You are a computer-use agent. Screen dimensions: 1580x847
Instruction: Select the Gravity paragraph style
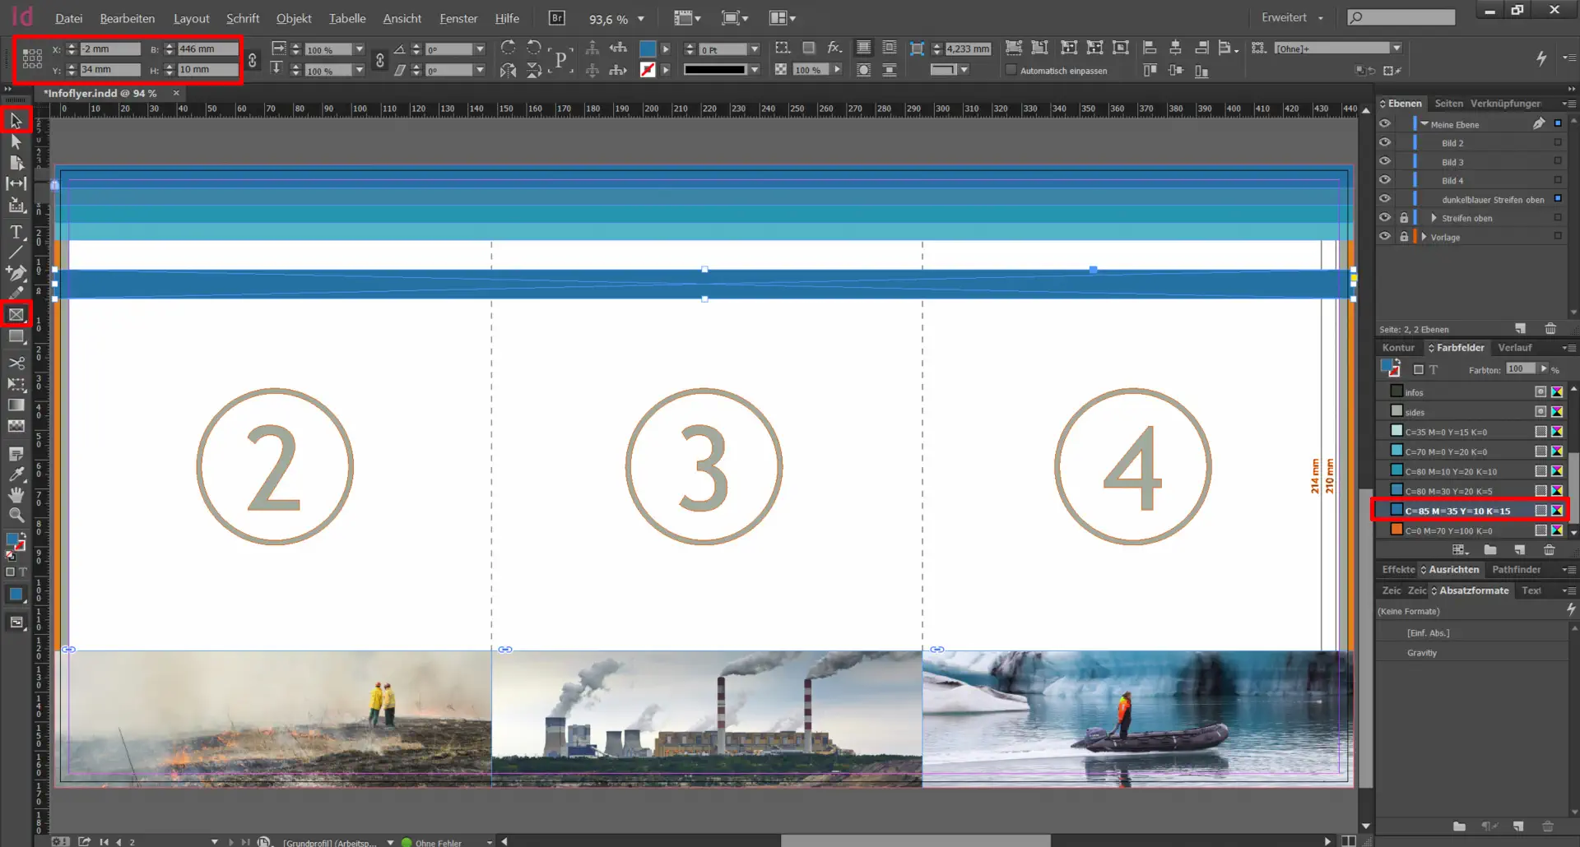tap(1421, 653)
